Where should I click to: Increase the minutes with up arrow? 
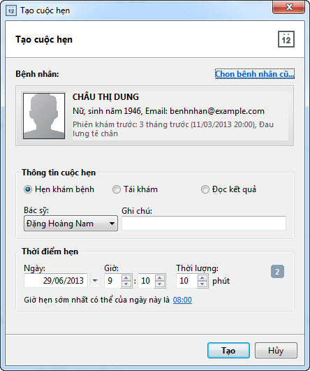point(160,278)
